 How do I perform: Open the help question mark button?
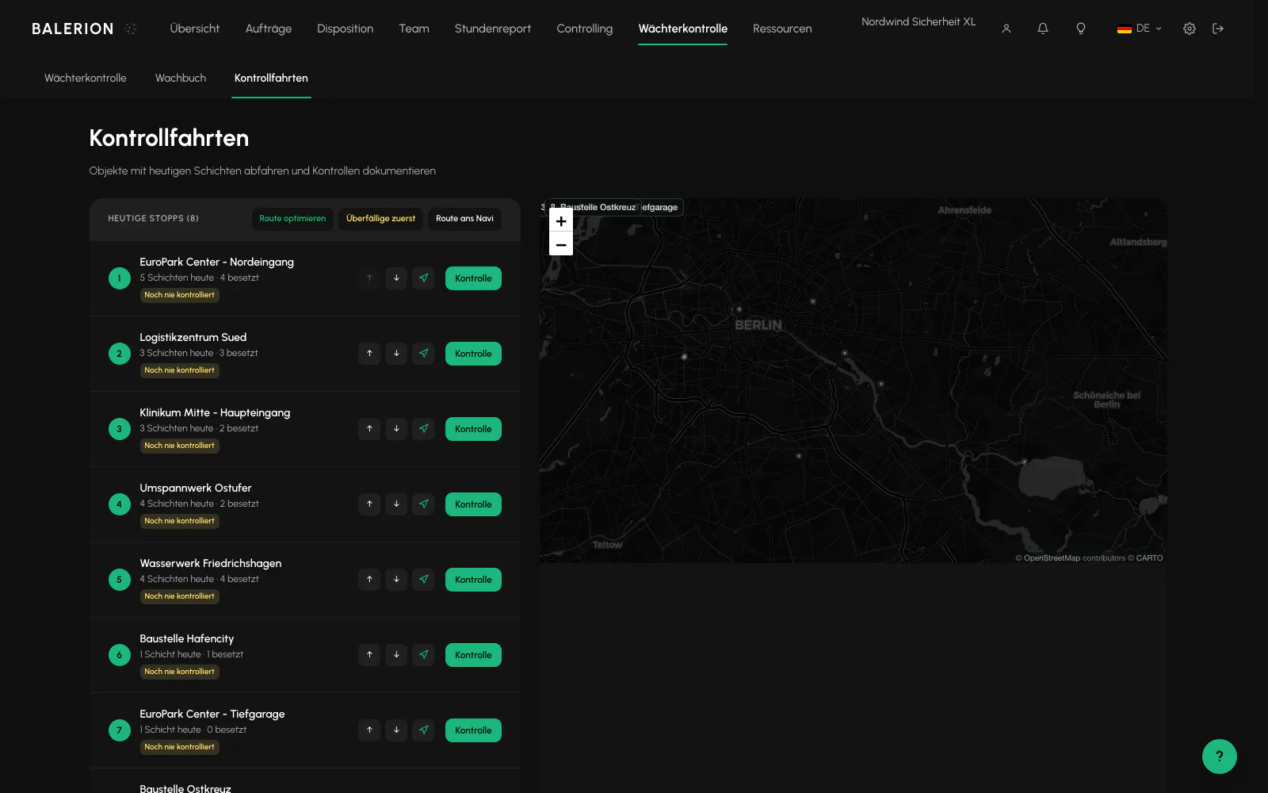click(1220, 757)
